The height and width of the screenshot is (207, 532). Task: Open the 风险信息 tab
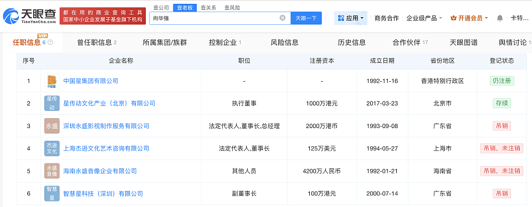coord(284,43)
